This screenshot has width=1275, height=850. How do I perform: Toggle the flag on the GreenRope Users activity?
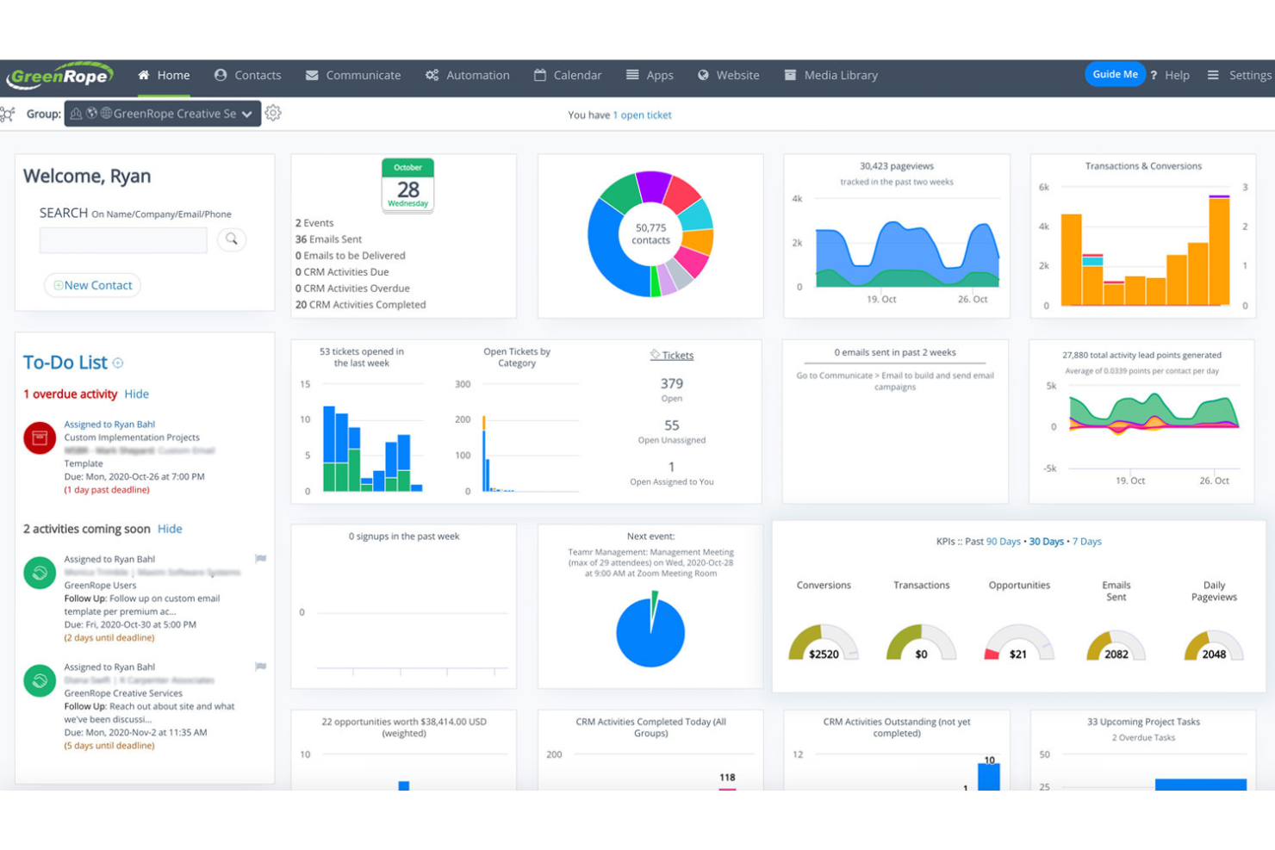click(x=260, y=559)
